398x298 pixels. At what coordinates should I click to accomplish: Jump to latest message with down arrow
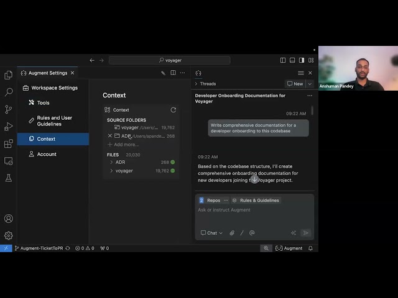[254, 179]
